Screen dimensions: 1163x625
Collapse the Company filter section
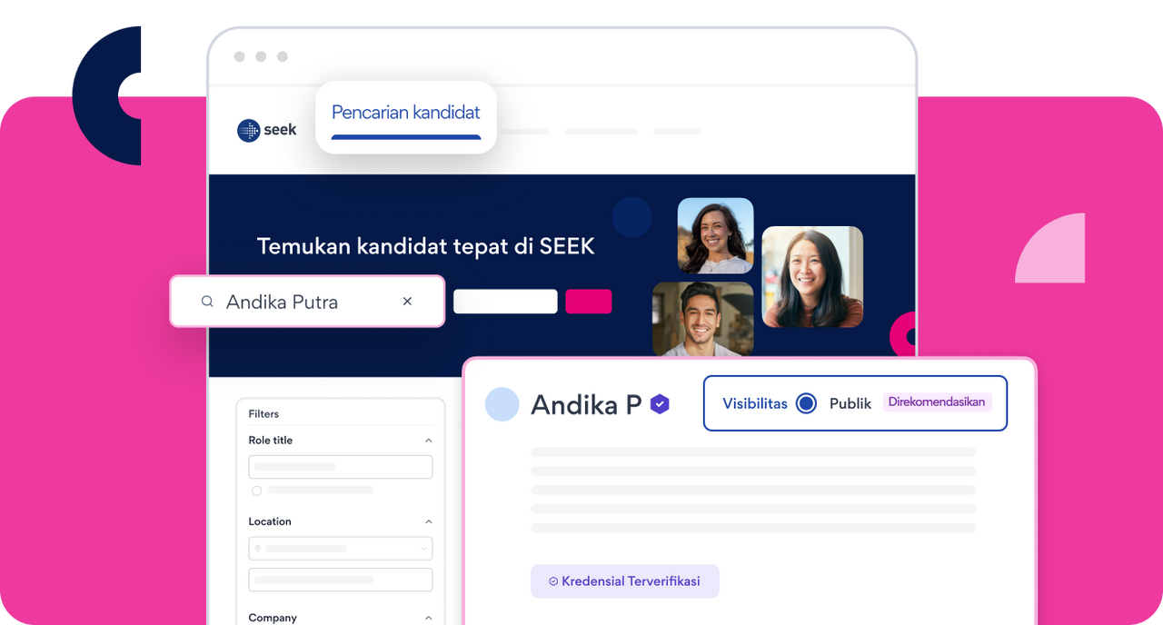pos(429,618)
